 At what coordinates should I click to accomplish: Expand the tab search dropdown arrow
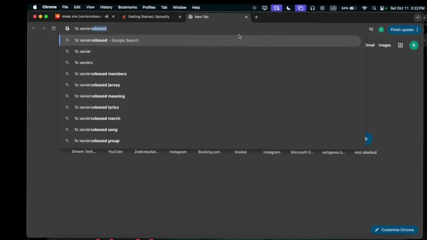(418, 17)
